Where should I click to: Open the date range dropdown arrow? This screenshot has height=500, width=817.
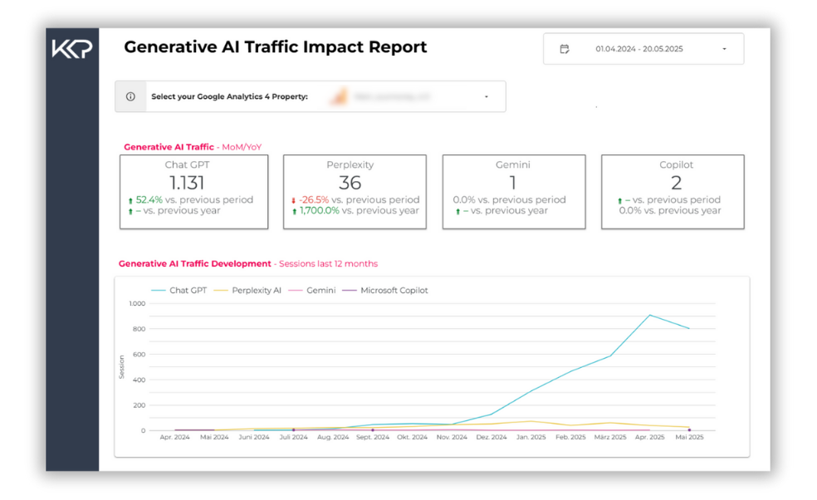pos(724,49)
